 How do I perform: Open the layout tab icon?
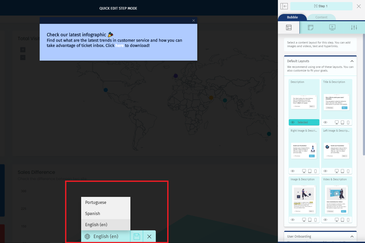click(289, 27)
